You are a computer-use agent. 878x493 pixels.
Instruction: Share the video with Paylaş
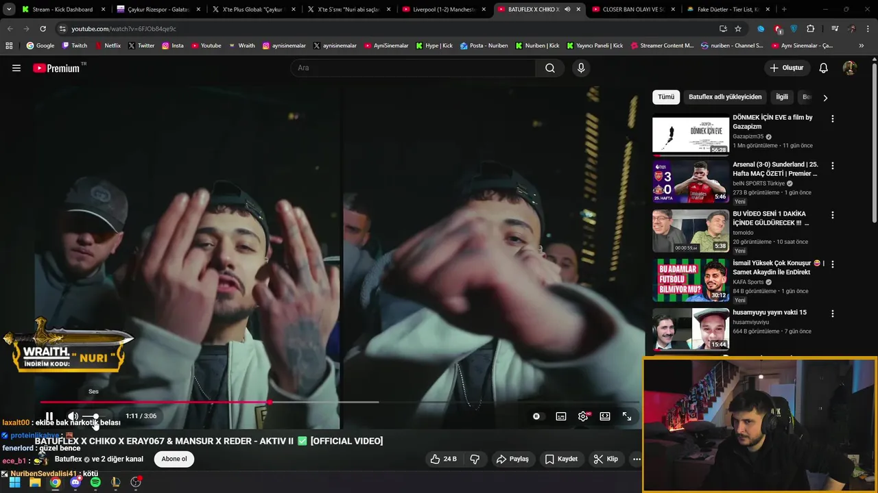click(512, 459)
